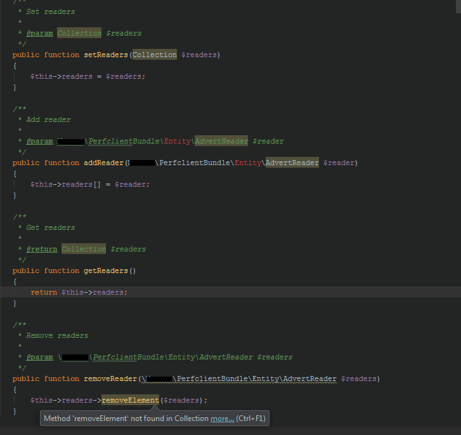Select Collection in the Set readers @param docblock
Viewport: 461px width, 435px height.
(79, 33)
